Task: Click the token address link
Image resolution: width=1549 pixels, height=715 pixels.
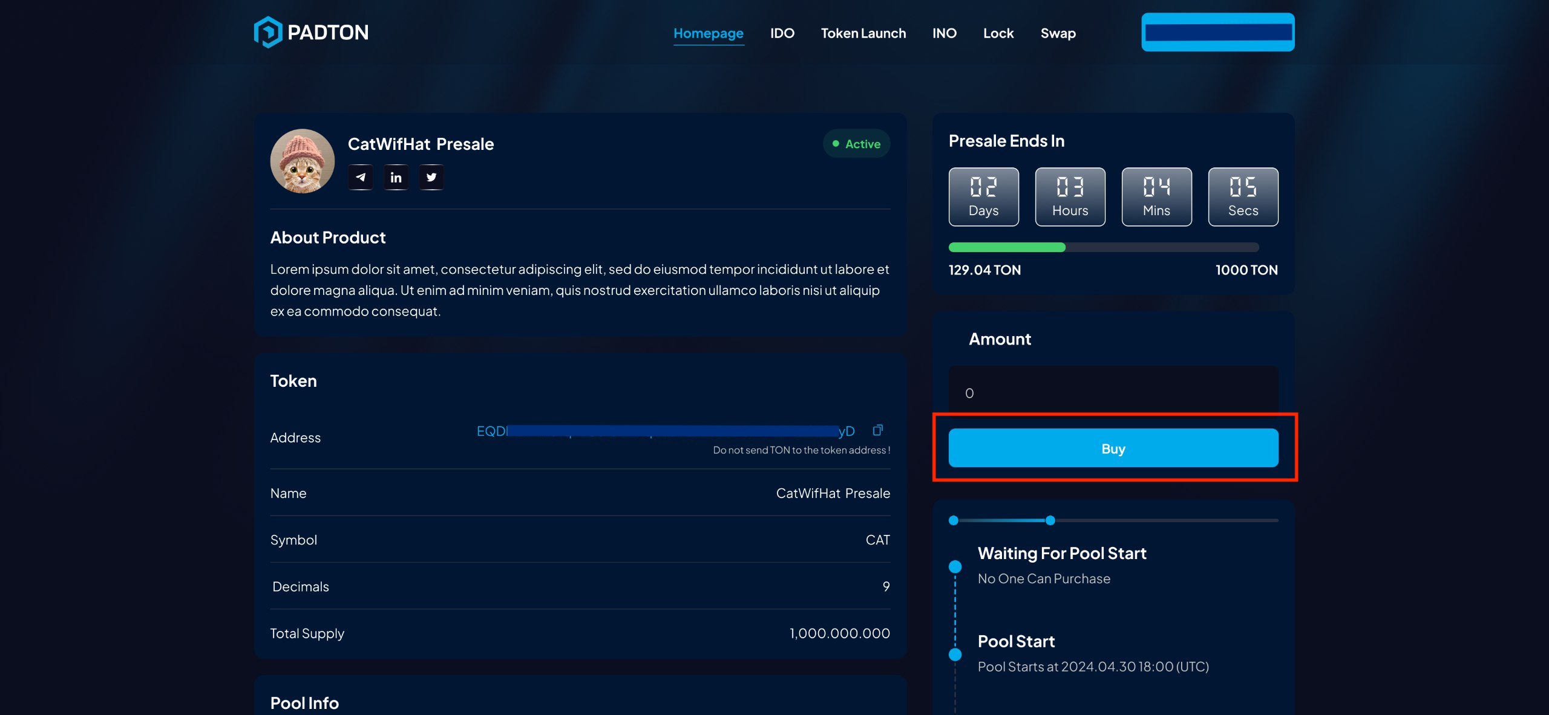Action: [665, 431]
